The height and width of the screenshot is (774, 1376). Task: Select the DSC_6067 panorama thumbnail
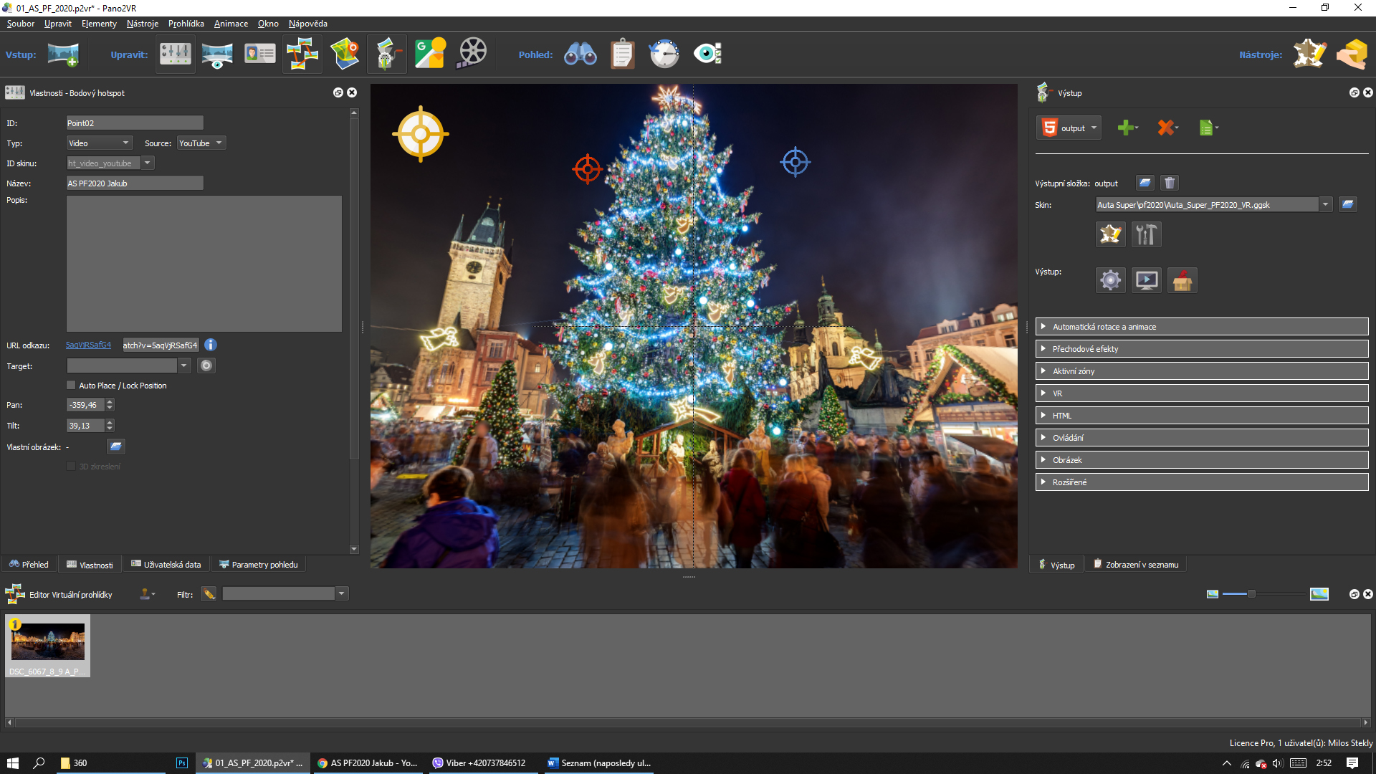click(47, 646)
